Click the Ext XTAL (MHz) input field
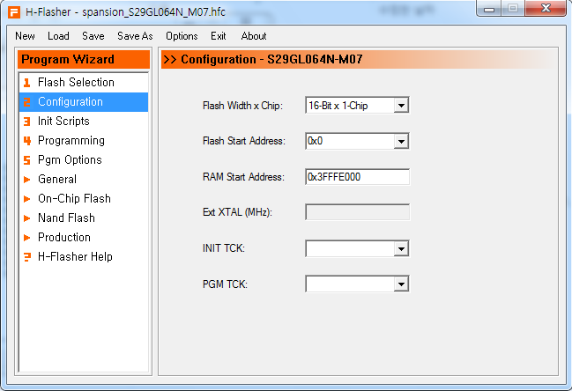This screenshot has width=572, height=391. 357,212
